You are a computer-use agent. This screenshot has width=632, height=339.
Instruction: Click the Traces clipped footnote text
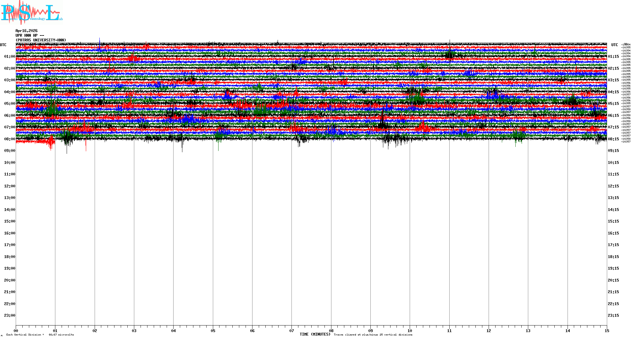pyautogui.click(x=373, y=335)
